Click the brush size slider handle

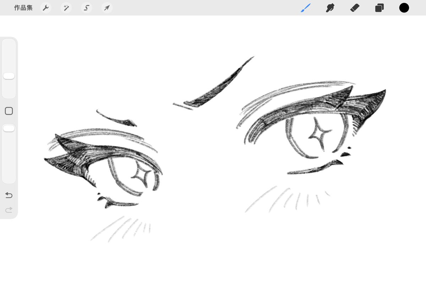point(9,76)
